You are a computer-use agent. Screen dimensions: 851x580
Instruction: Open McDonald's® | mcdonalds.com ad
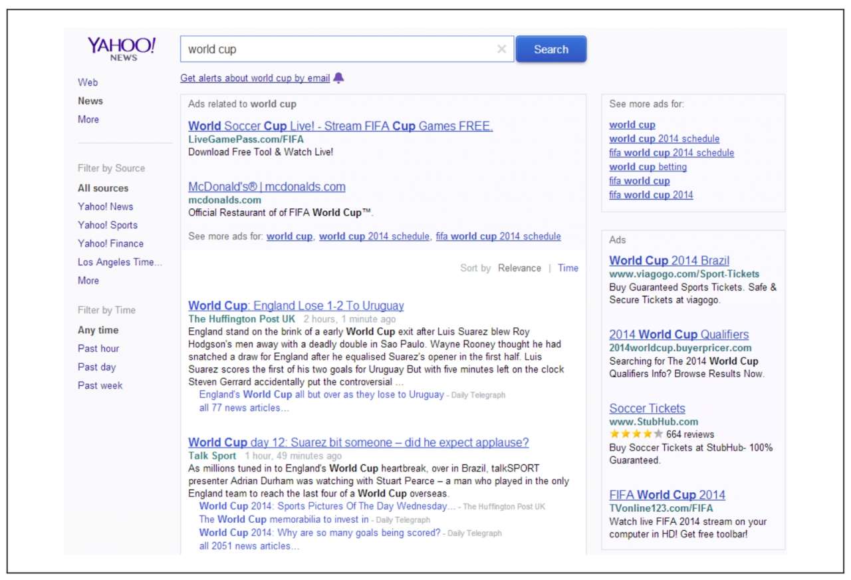267,187
